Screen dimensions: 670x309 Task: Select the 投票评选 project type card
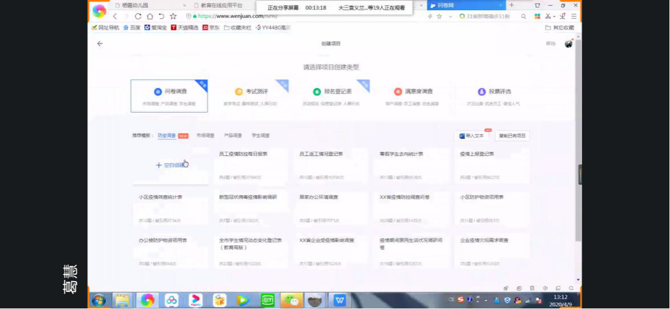click(x=494, y=96)
